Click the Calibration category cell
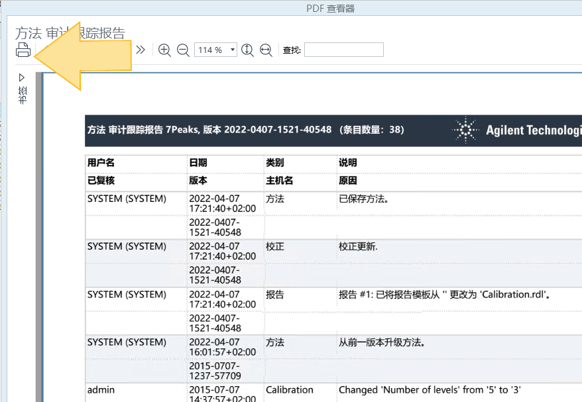The width and height of the screenshot is (582, 402). 290,390
